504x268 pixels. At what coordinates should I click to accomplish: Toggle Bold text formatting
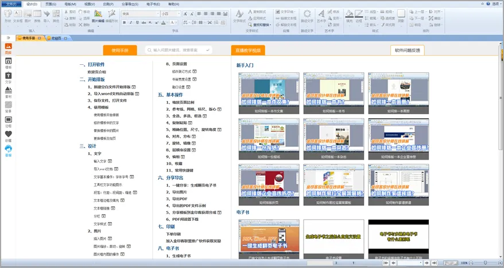pos(123,22)
